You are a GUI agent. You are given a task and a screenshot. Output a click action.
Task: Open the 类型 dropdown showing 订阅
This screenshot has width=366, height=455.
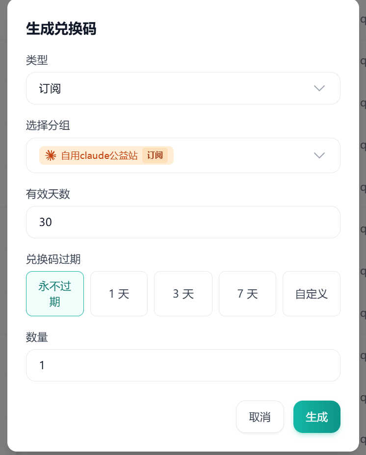[x=183, y=88]
